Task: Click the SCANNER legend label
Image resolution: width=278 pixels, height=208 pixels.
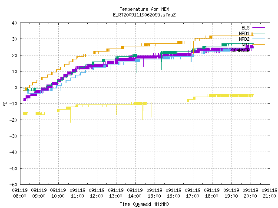Action: click(x=240, y=50)
